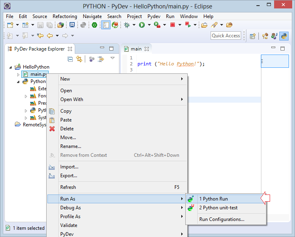Click the red Delete X icon in menu
Image resolution: width=295 pixels, height=237 pixels.
52,129
